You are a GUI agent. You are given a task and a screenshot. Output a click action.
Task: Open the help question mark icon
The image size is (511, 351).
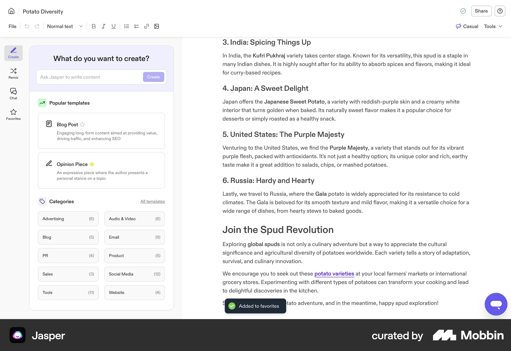pyautogui.click(x=500, y=11)
